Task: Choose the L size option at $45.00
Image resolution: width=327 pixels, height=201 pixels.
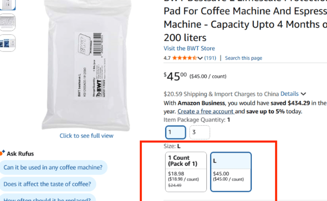Action: click(231, 172)
